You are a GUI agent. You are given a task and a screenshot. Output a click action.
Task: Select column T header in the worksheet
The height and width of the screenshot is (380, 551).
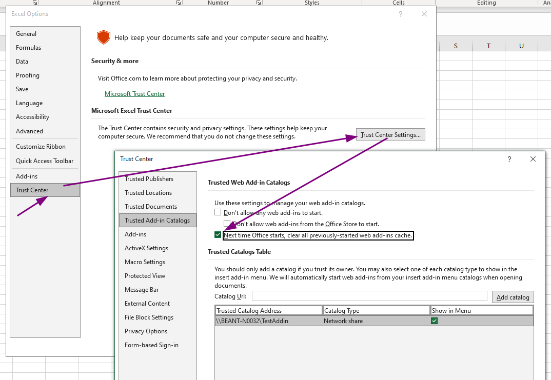click(x=488, y=46)
